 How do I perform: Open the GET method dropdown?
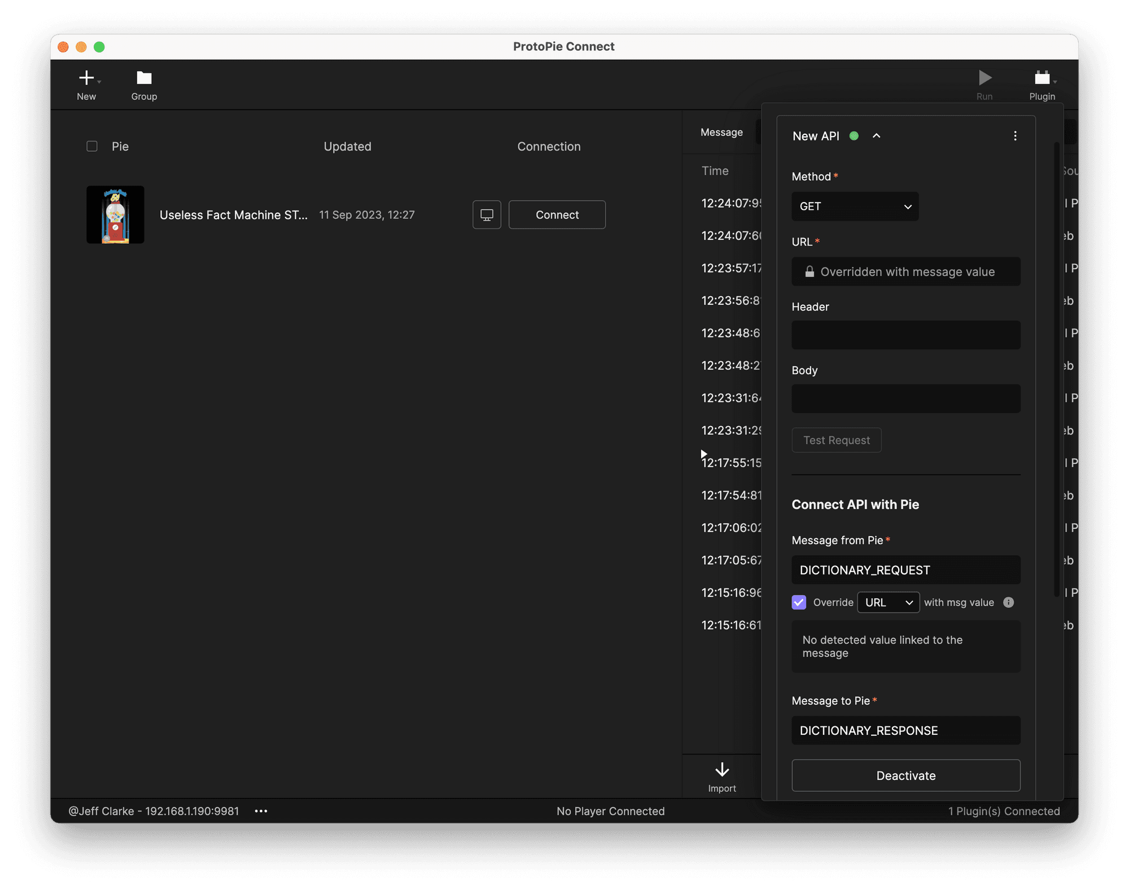click(x=855, y=206)
